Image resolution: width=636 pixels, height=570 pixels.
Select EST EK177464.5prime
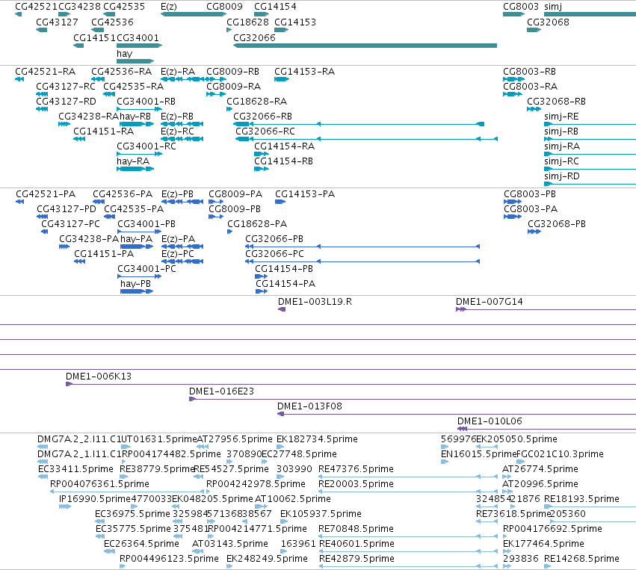coord(507,551)
